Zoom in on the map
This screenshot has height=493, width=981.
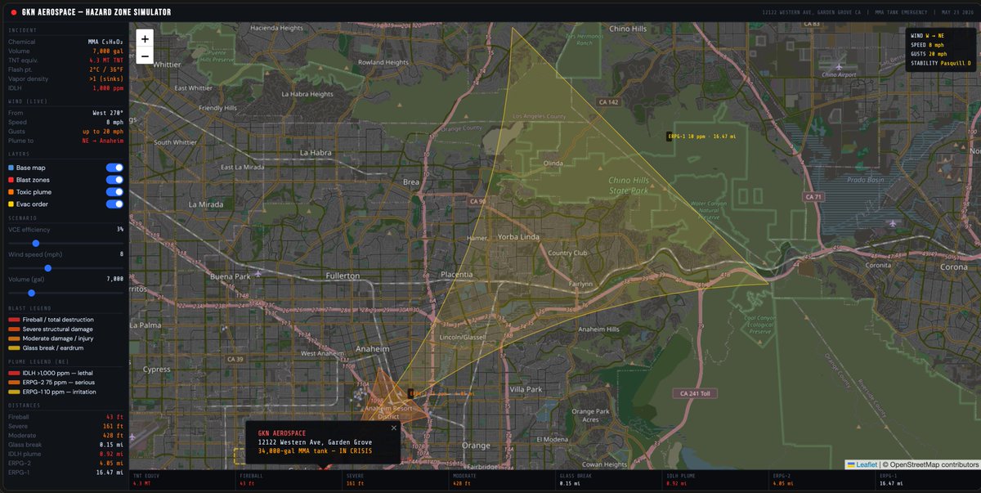tap(145, 38)
